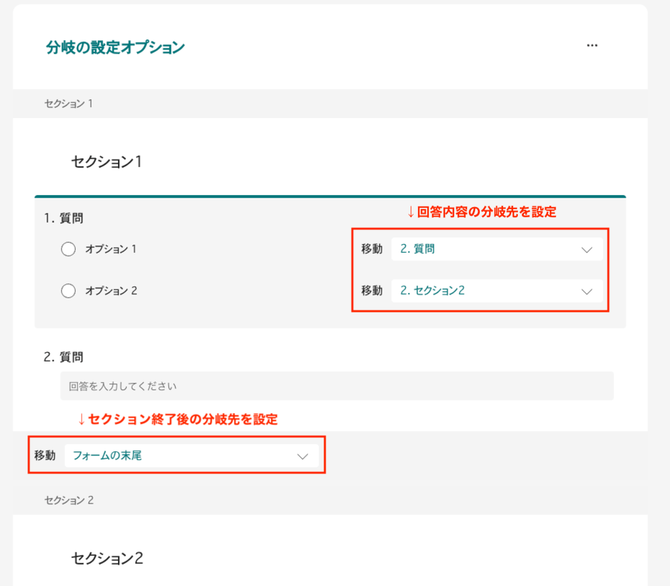Image resolution: width=670 pixels, height=586 pixels.
Task: Click the chevron arrow beside 2. セクション2 destination
Action: (x=587, y=291)
